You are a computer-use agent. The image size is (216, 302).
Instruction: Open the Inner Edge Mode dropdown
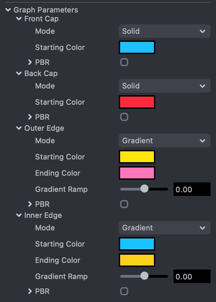[x=164, y=228]
